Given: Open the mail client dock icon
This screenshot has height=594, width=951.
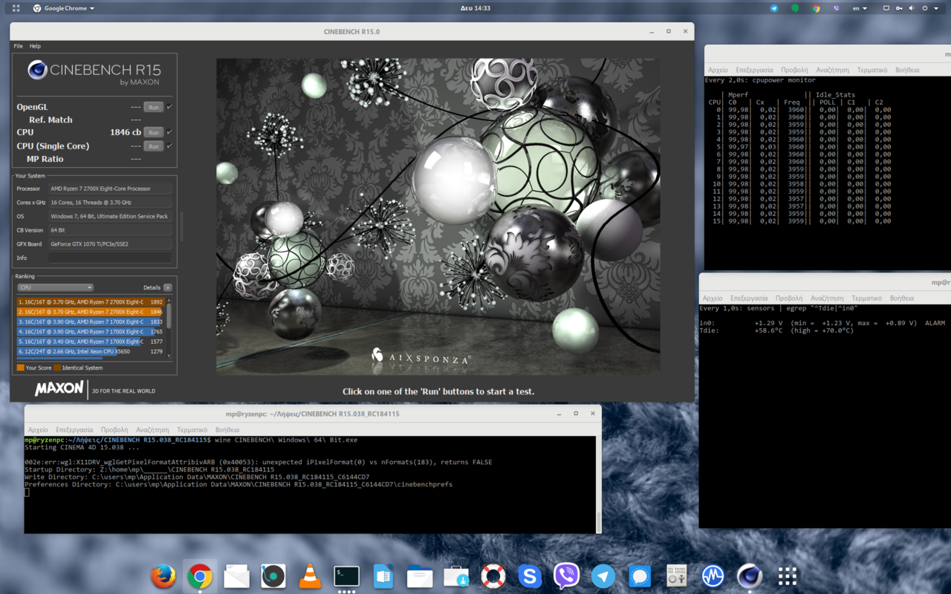Looking at the screenshot, I should tap(236, 576).
